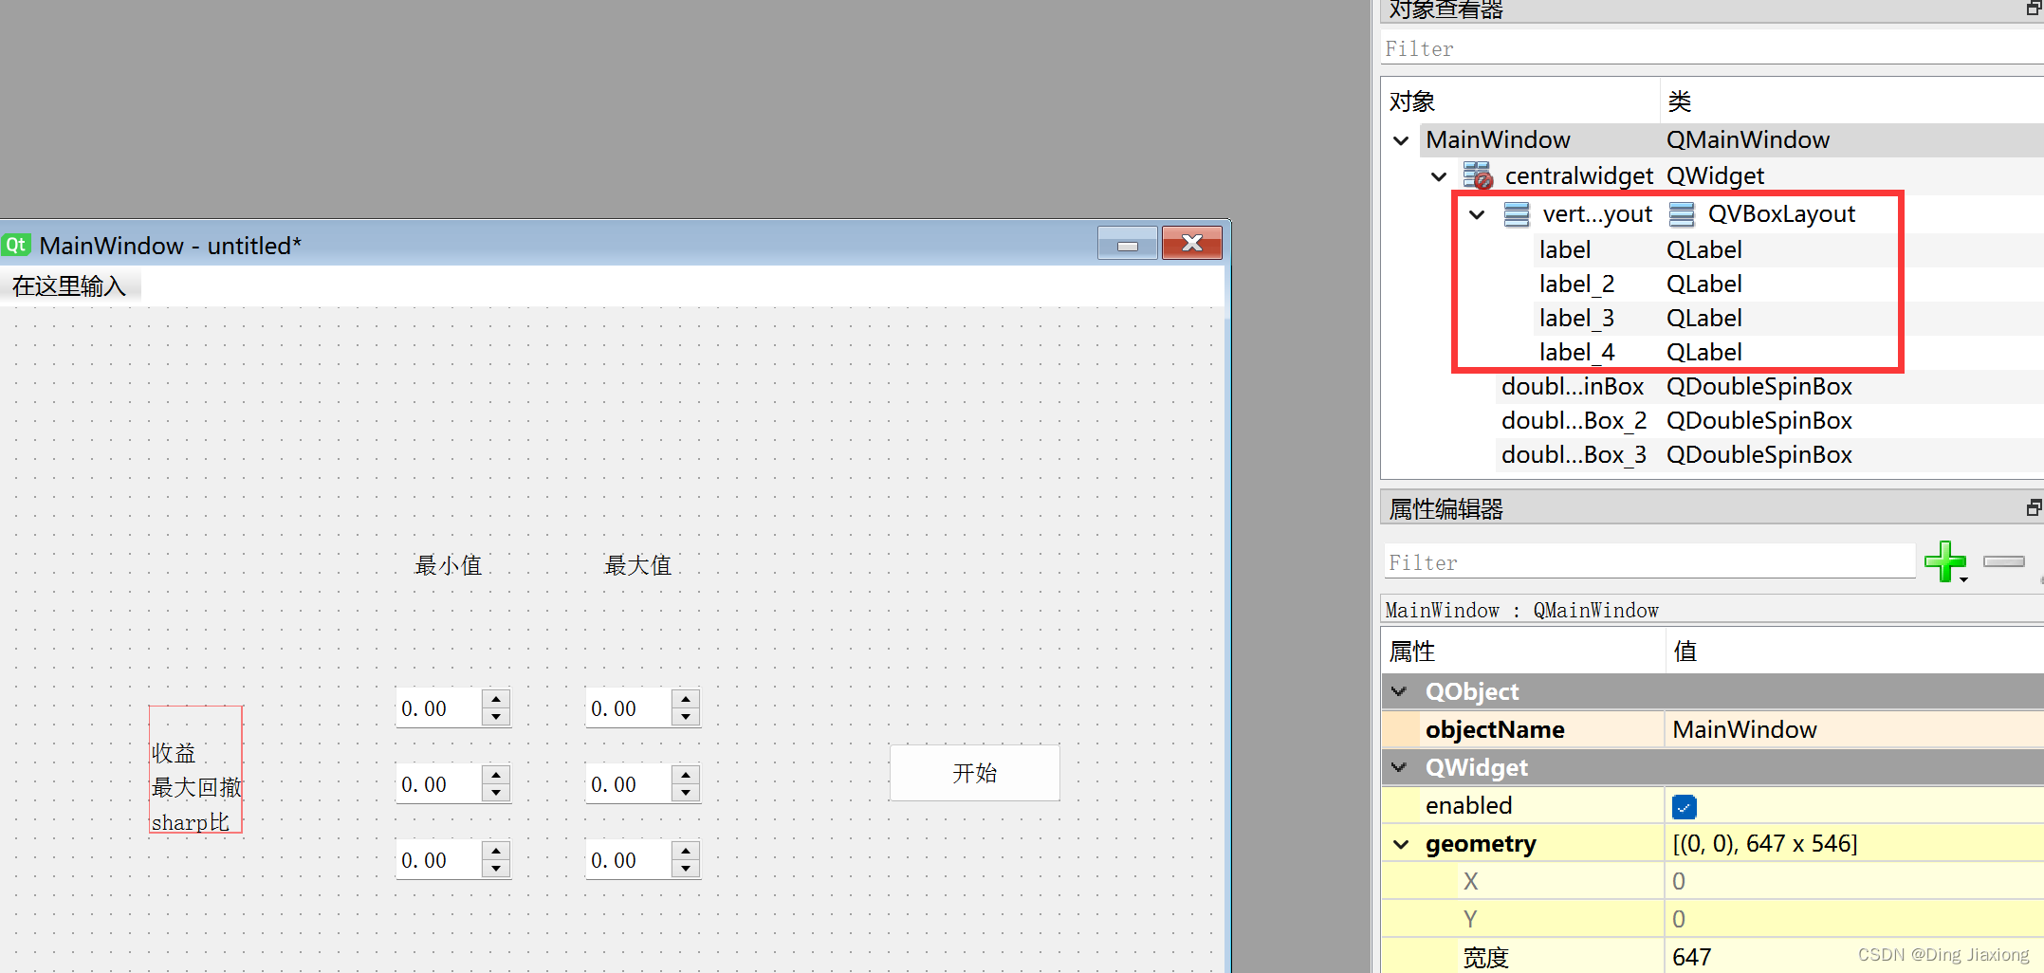Click the 开始 button on the form
This screenshot has height=973, width=2044.
point(974,773)
